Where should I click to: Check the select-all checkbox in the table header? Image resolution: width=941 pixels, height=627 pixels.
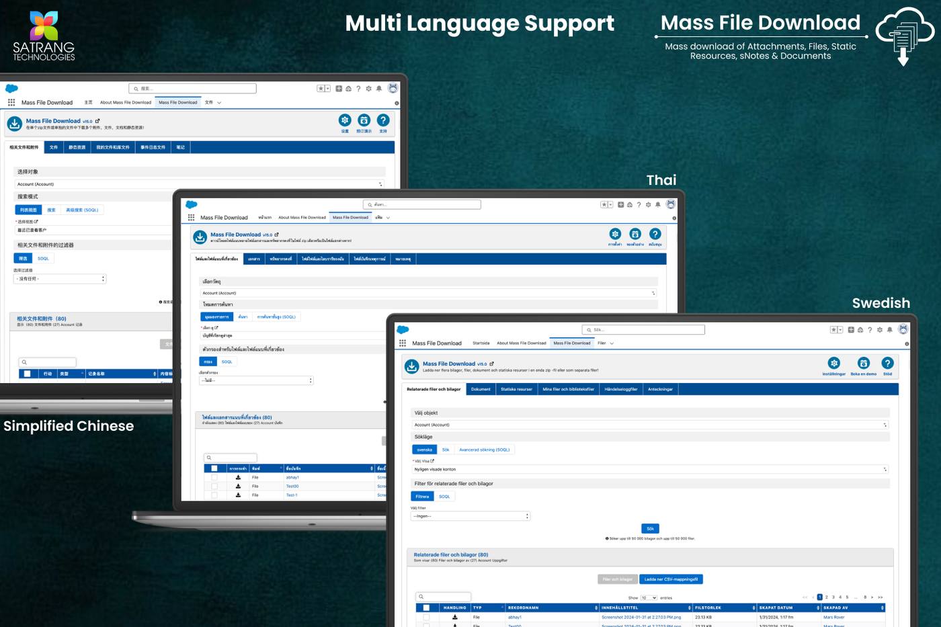click(x=425, y=608)
